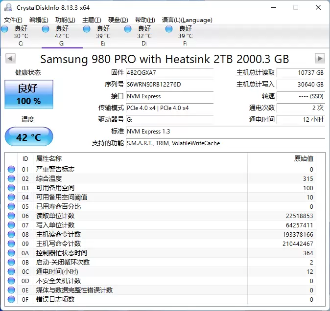Select the C: drive status orb
The width and height of the screenshot is (330, 311).
coord(4,29)
